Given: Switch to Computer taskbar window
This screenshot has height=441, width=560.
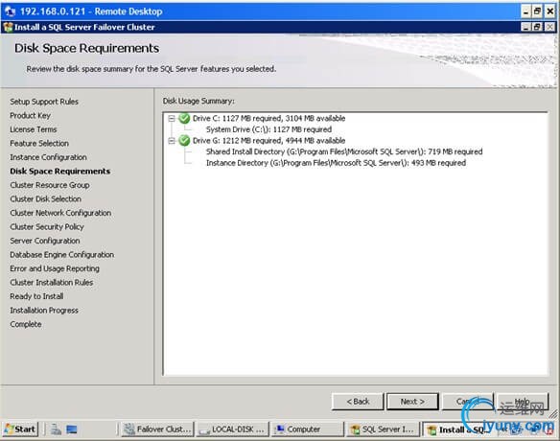Looking at the screenshot, I should point(307,429).
